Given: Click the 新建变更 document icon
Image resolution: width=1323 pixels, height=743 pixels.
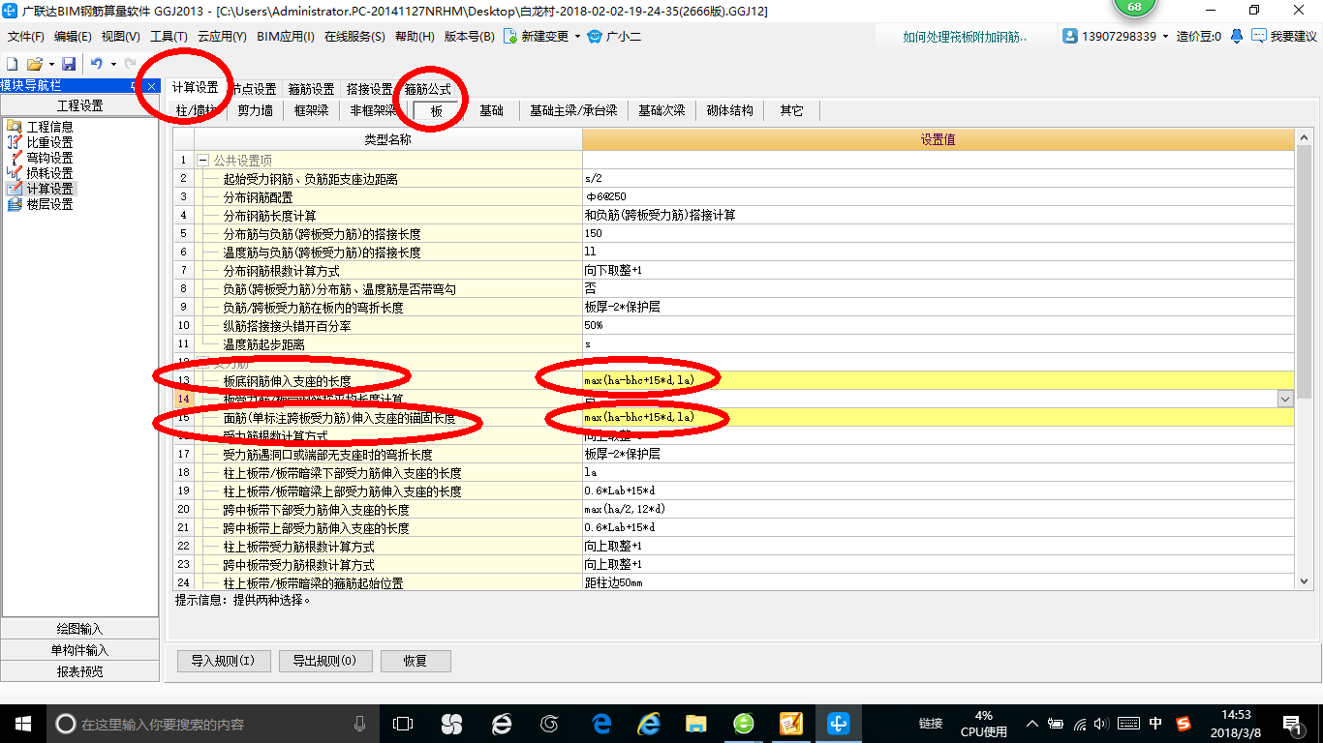Looking at the screenshot, I should (509, 36).
